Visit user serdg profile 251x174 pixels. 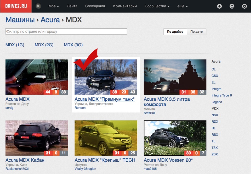tap(9, 108)
